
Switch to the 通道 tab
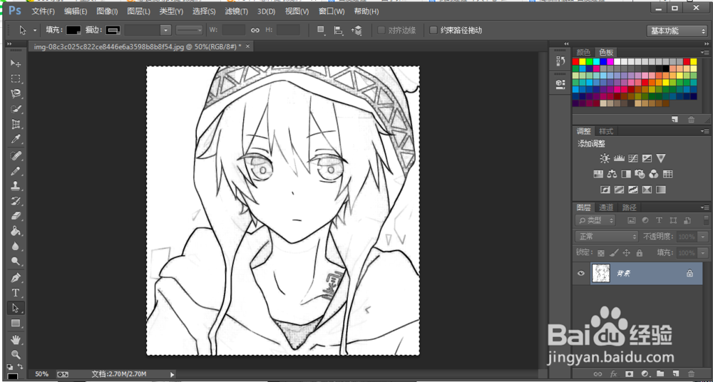[x=606, y=207]
